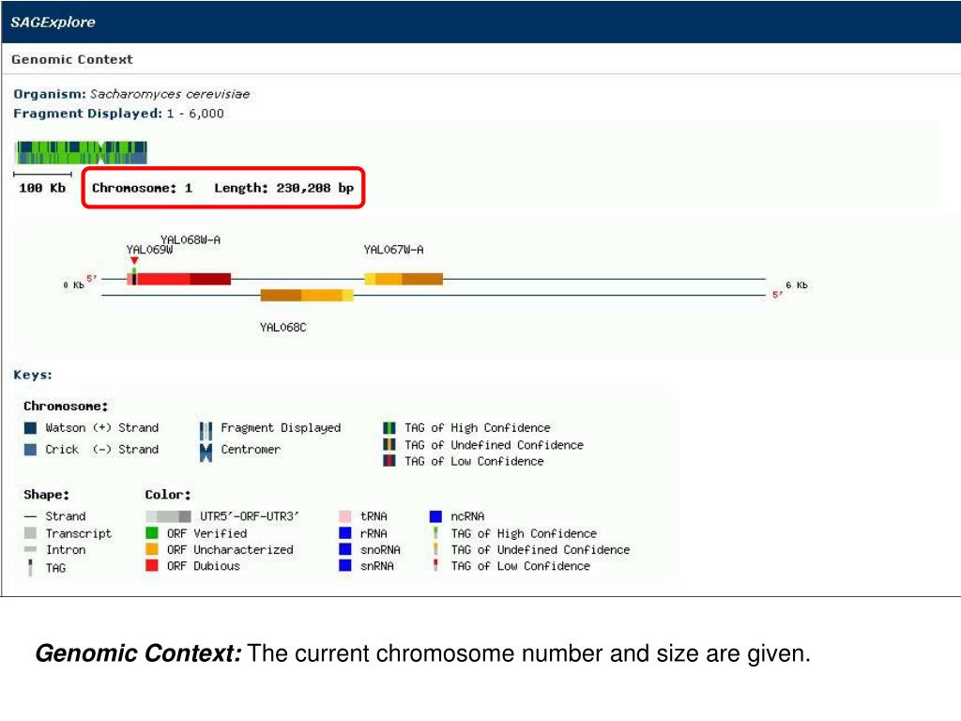Screen dimensions: 961x721
Task: Click chromosome TAG of Undefined Confidence icon
Action: click(389, 444)
